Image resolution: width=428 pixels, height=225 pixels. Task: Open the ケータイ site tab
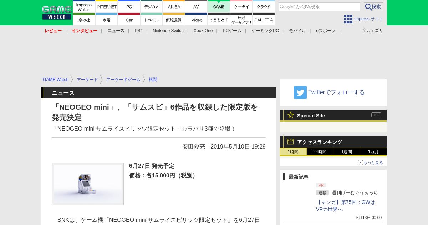(x=241, y=7)
